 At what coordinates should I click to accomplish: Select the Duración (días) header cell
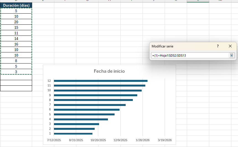[16, 5]
